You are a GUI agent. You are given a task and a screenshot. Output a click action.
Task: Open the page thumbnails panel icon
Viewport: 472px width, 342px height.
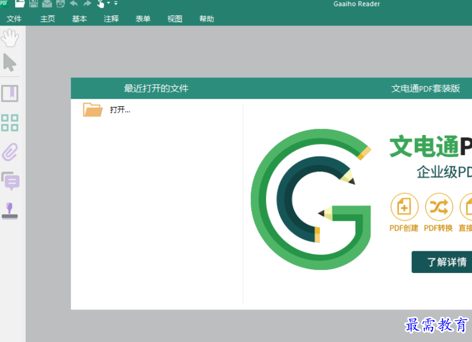click(x=10, y=123)
